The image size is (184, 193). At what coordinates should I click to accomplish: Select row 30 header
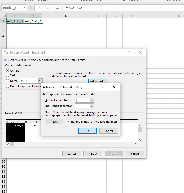click(3, 167)
